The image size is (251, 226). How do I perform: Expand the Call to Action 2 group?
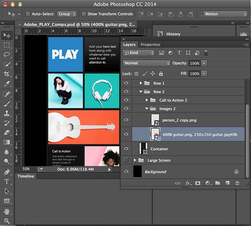point(147,100)
